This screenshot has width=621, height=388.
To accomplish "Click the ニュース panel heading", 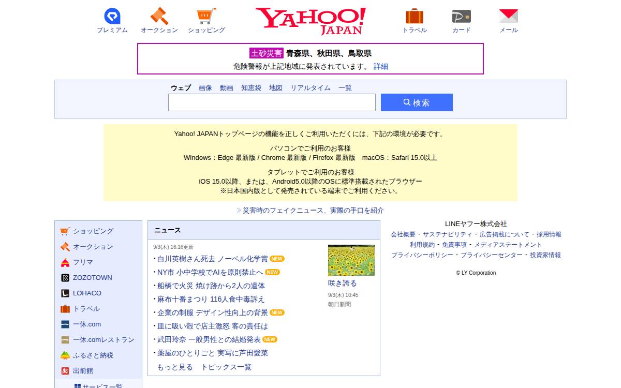I will tap(168, 230).
